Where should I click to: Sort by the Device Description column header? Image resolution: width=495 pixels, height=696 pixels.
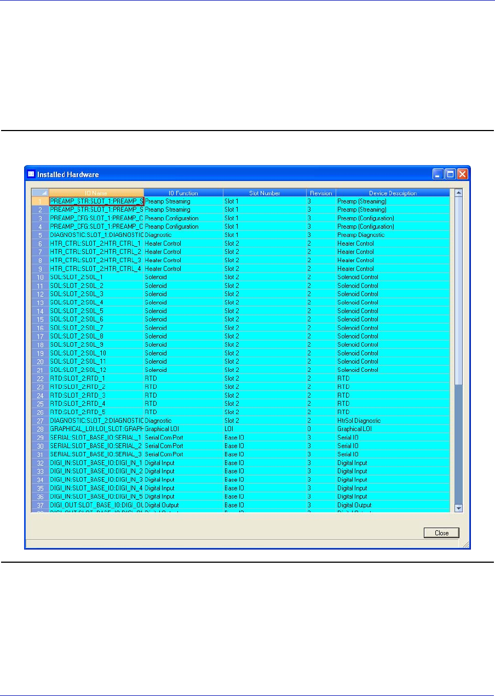coord(393,193)
